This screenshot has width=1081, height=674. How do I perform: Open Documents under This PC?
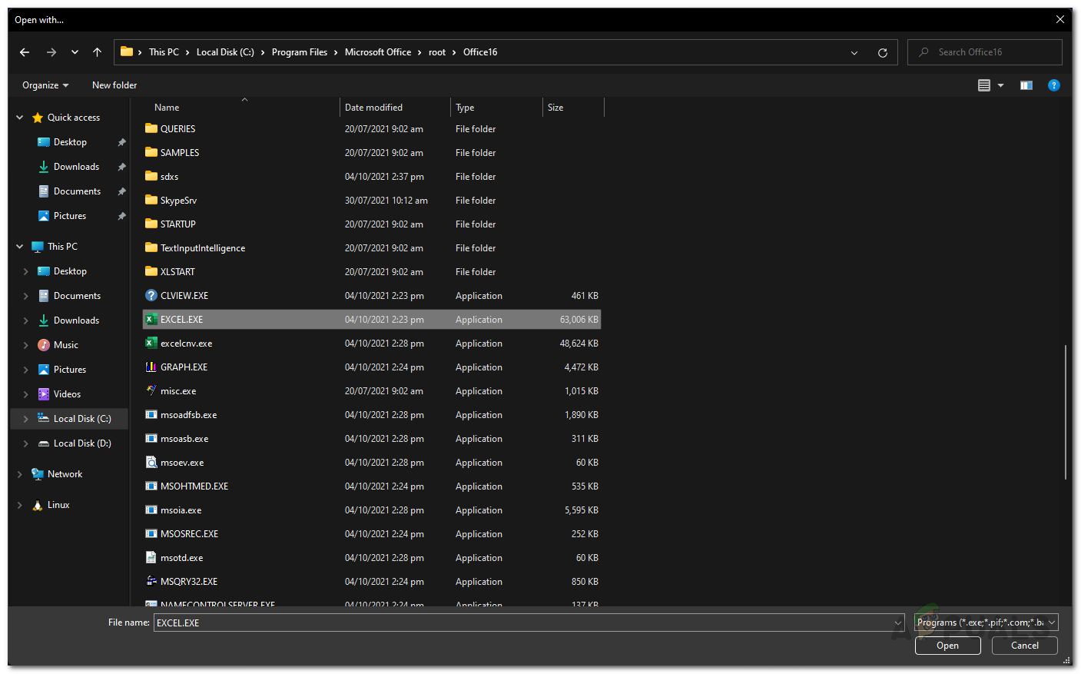pos(77,296)
